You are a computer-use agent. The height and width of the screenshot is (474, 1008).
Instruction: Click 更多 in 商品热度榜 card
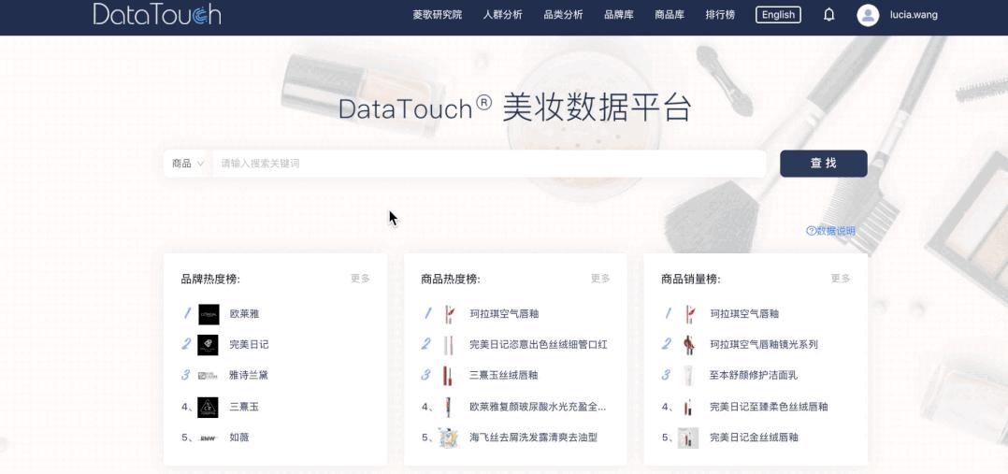(x=600, y=279)
